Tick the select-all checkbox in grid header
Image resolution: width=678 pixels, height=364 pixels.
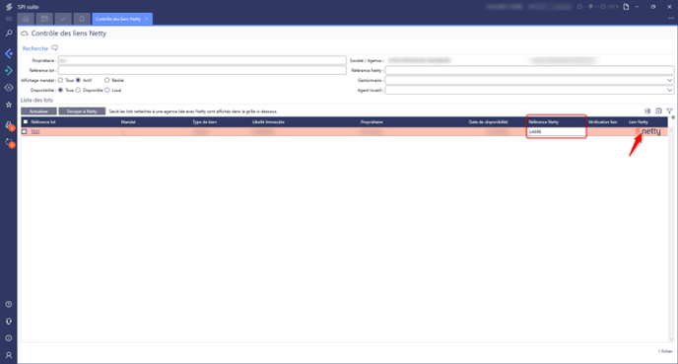[26, 122]
